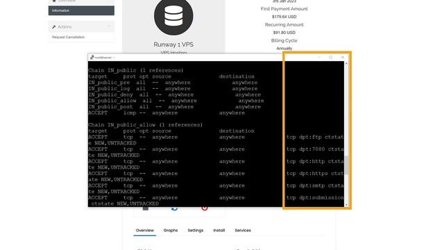Click 'Runway 1 VPS' product name
This screenshot has width=444, height=250.
pos(173,44)
